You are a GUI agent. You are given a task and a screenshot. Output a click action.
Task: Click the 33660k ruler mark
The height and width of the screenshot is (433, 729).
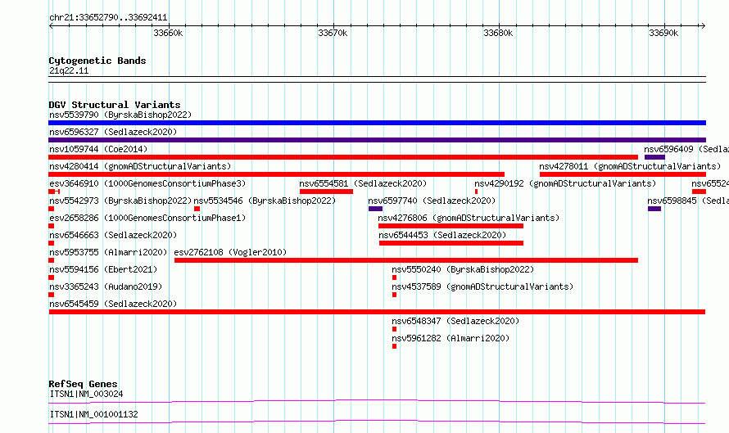(x=168, y=33)
